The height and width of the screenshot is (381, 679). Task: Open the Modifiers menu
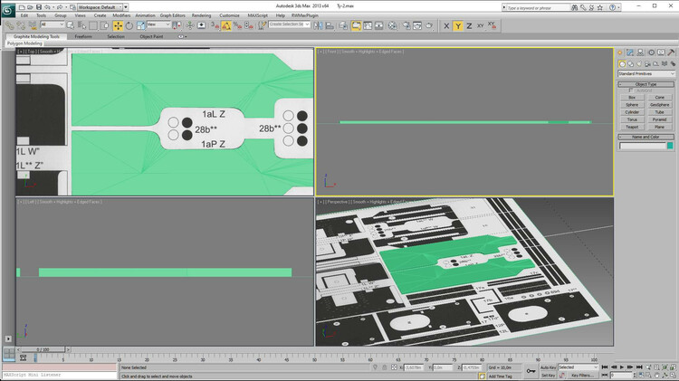(121, 15)
